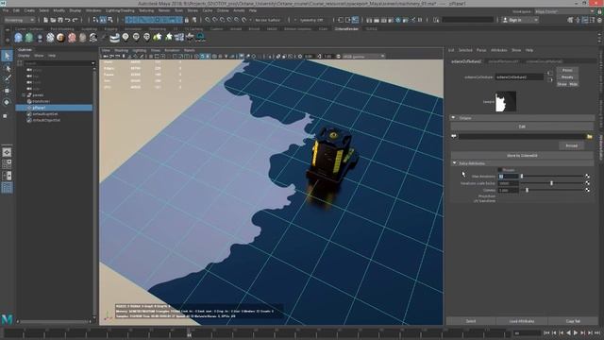Switch to the octaneOslTexture2 node tab
The width and height of the screenshot is (604, 340).
466,61
